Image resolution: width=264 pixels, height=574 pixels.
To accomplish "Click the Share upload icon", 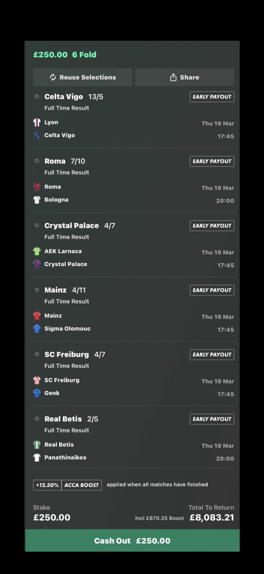I will click(x=173, y=77).
